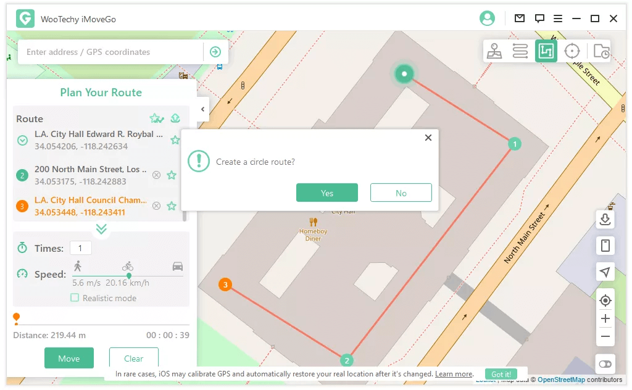
Task: Switch to Multi-spot route mode
Action: 546,51
